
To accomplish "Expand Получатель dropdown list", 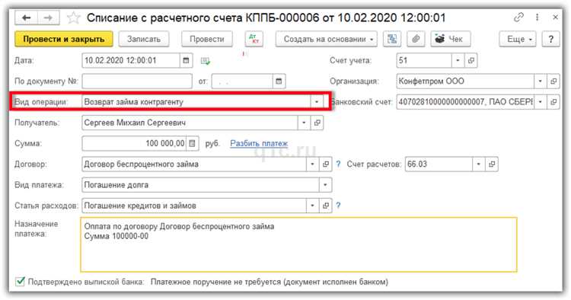I will click(304, 123).
